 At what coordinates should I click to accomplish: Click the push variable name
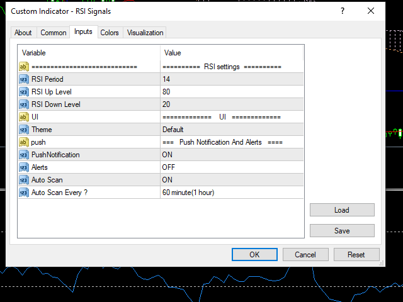[38, 143]
